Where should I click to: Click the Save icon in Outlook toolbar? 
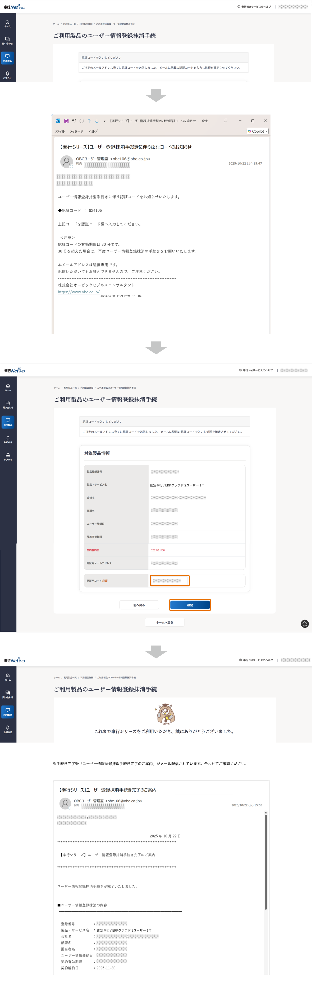[66, 121]
